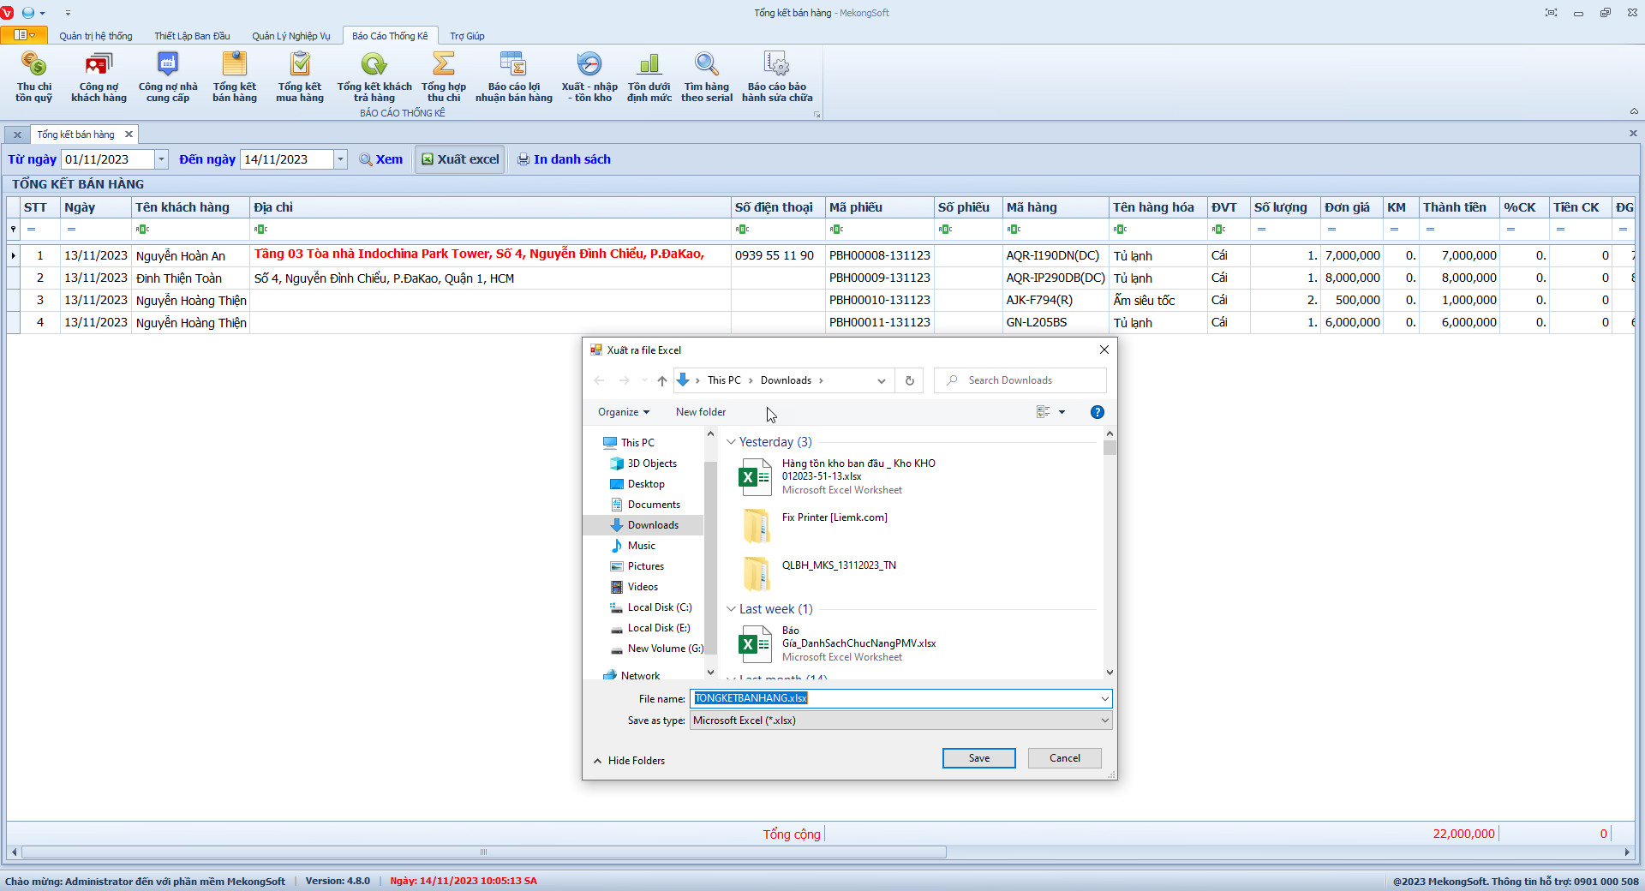Click Hide Folders toggle
Viewport: 1645px width, 891px height.
pos(630,761)
